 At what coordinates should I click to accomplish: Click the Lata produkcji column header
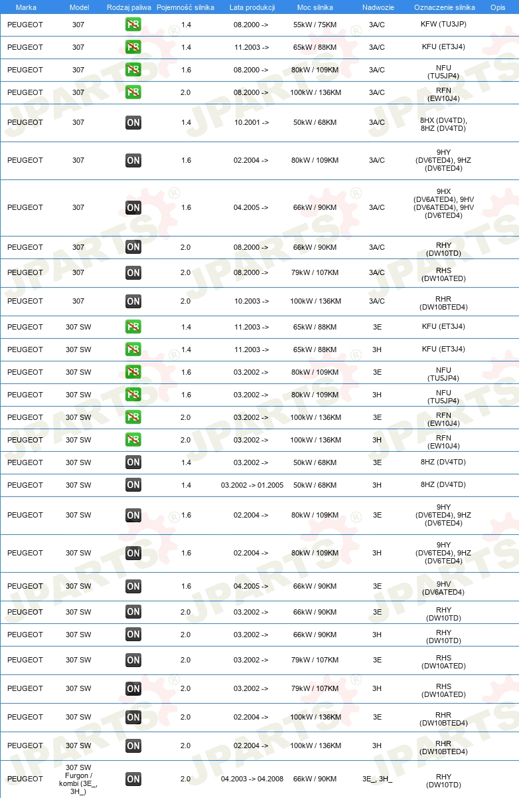pos(252,7)
